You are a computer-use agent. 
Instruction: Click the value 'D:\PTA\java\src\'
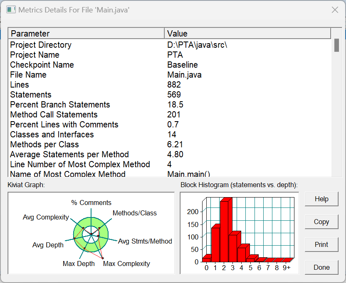pos(197,45)
